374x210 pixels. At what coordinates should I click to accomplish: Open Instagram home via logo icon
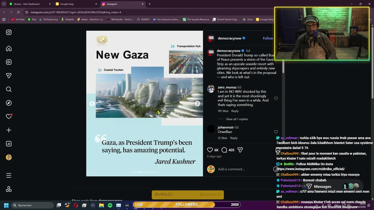[x=9, y=32]
